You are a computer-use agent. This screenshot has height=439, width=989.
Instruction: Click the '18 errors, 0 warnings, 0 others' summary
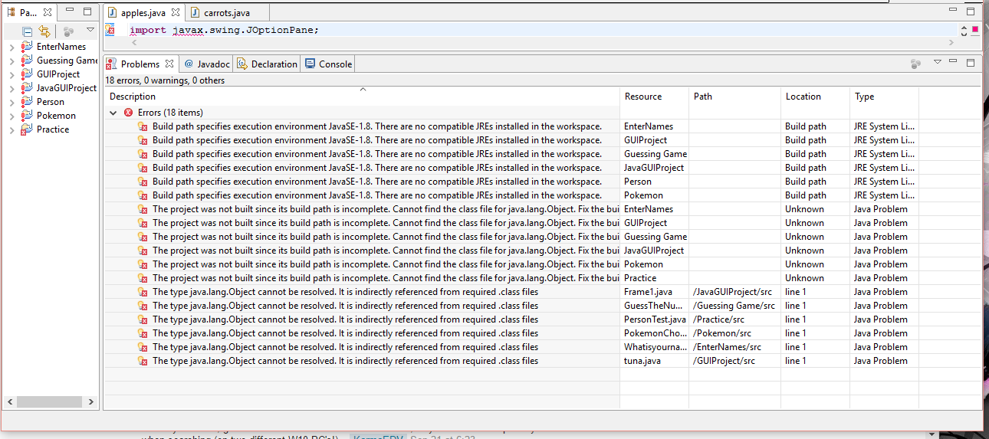pos(165,80)
